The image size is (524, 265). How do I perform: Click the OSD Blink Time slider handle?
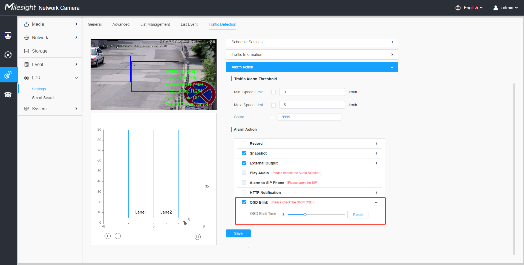[x=305, y=215]
